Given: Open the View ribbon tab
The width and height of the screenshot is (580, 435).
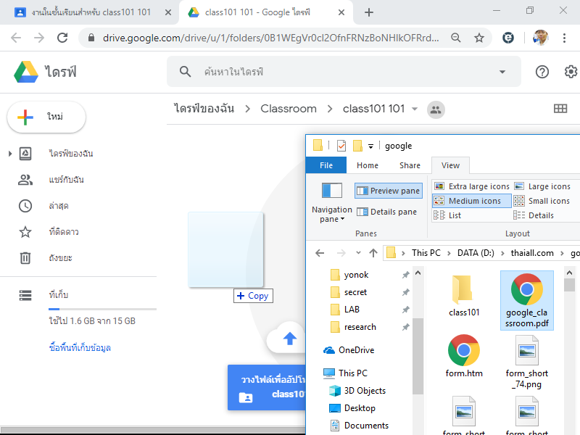Looking at the screenshot, I should (x=450, y=165).
